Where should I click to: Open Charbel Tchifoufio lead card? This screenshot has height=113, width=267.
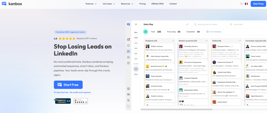[193, 81]
